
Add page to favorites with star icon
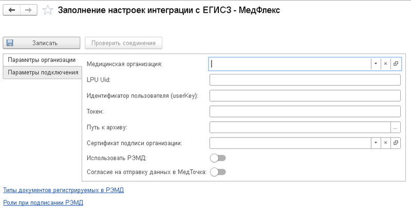pyautogui.click(x=47, y=10)
